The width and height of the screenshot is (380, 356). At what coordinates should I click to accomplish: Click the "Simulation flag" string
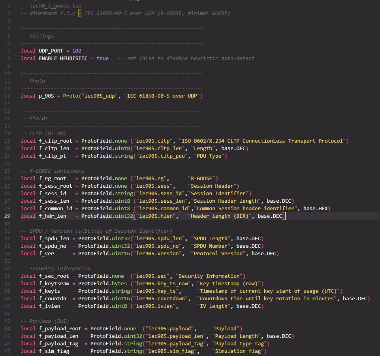pyautogui.click(x=239, y=351)
